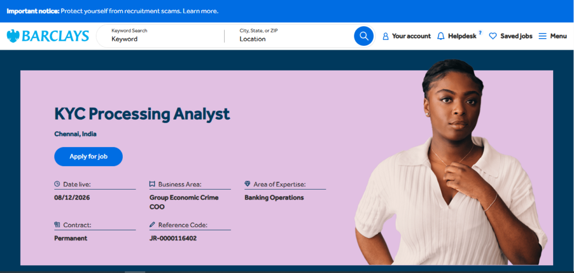Click the woman's photo in the banner
The image size is (574, 273).
451,163
